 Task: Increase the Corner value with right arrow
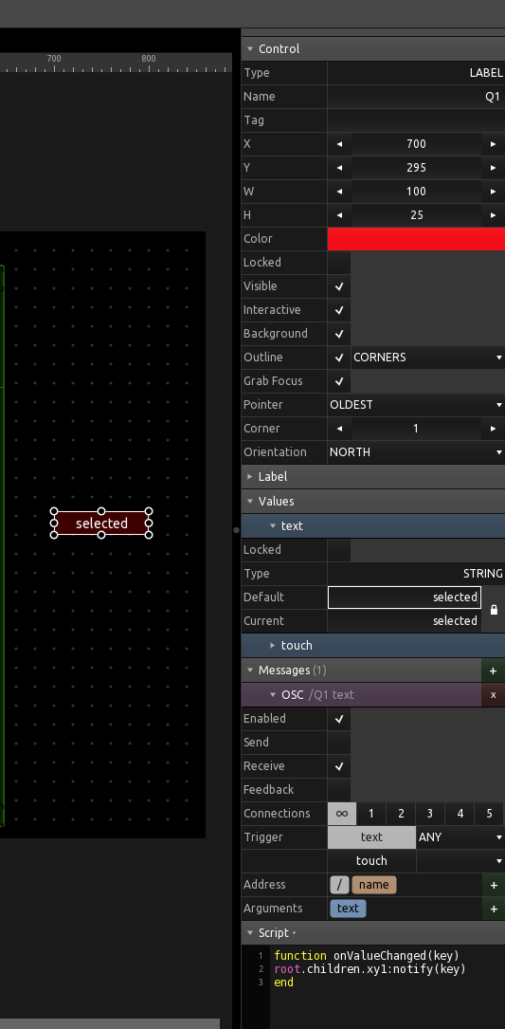pyautogui.click(x=494, y=428)
